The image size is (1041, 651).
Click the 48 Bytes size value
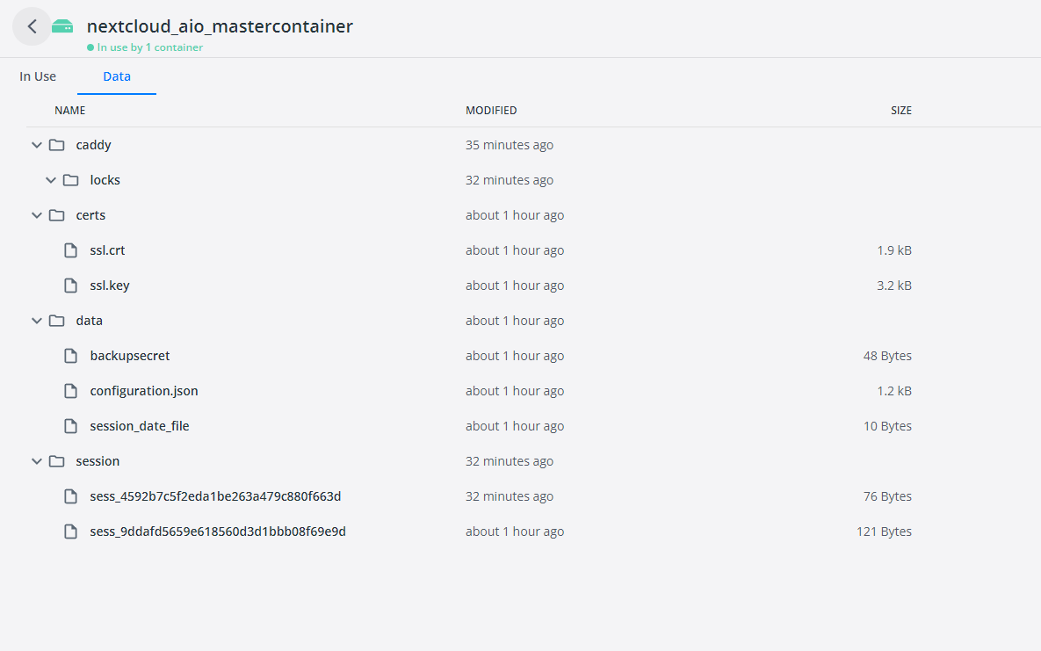(887, 356)
